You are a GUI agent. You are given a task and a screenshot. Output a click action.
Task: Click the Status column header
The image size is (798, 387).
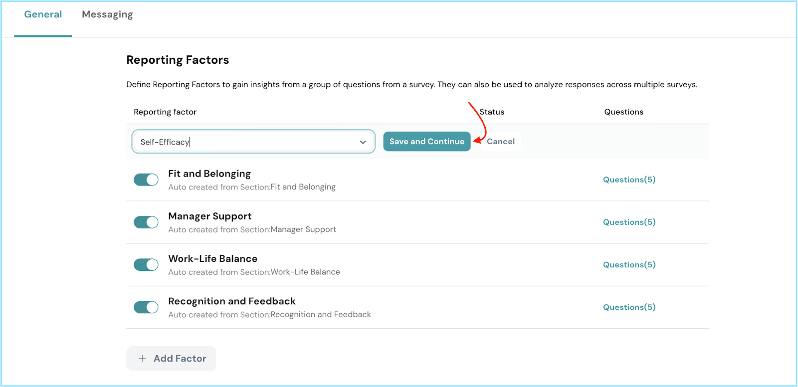[492, 112]
